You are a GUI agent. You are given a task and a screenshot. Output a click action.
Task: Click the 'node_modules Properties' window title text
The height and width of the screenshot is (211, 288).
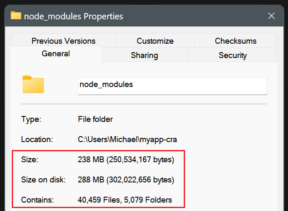(x=74, y=16)
